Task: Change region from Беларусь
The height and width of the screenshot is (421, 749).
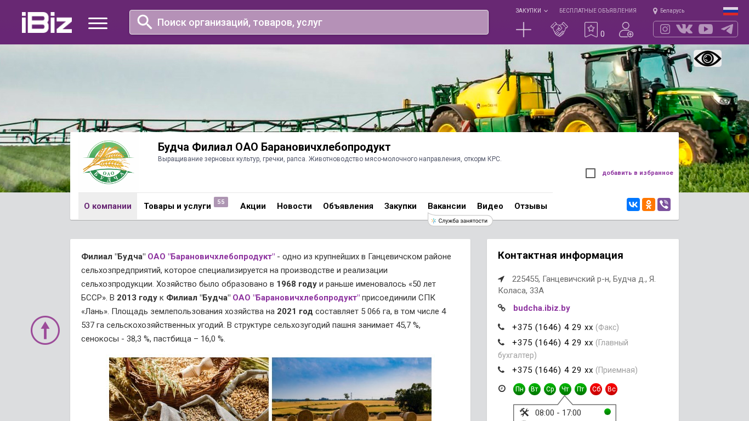Action: click(669, 11)
